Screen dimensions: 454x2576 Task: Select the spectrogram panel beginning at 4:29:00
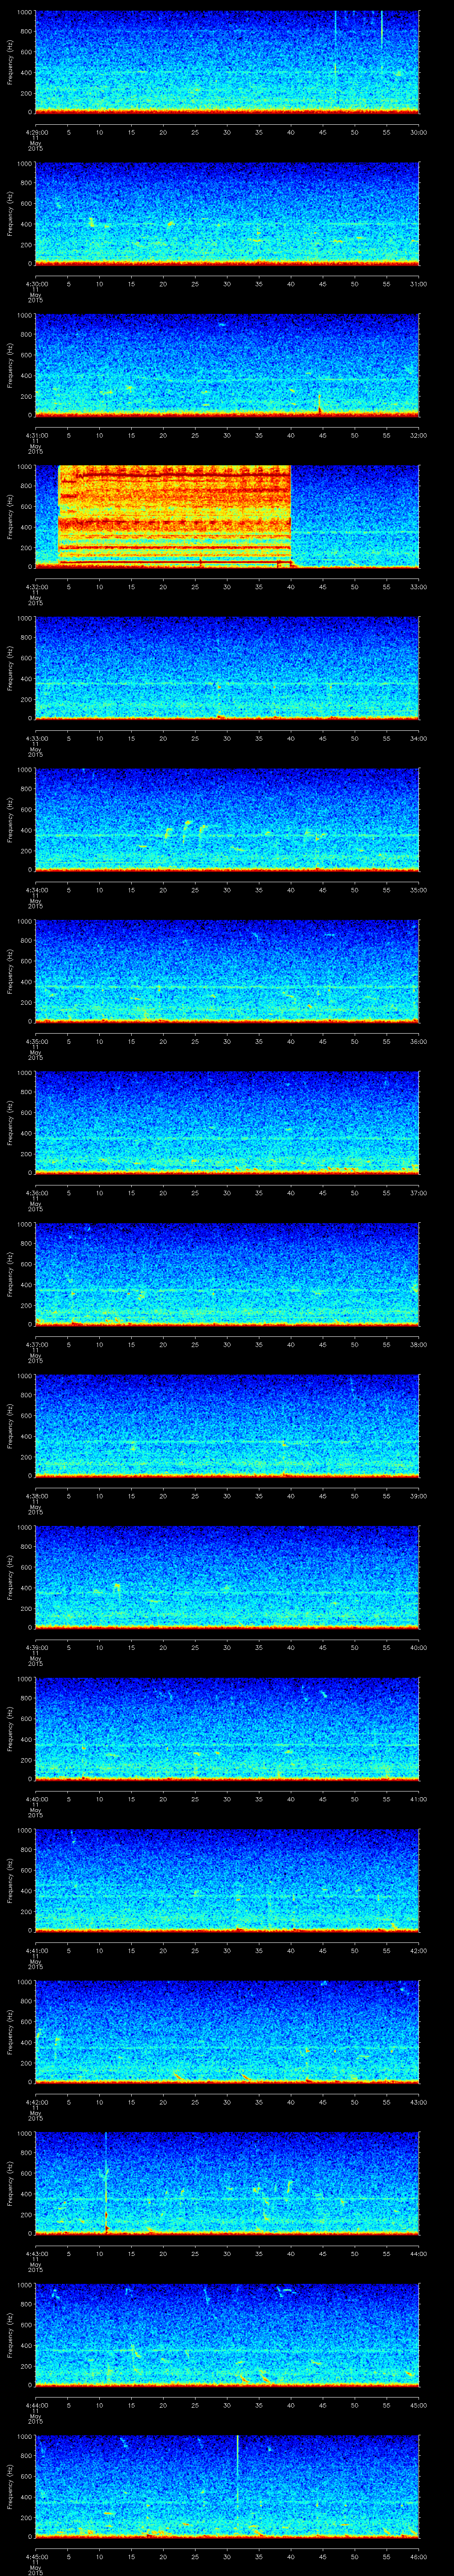click(227, 62)
